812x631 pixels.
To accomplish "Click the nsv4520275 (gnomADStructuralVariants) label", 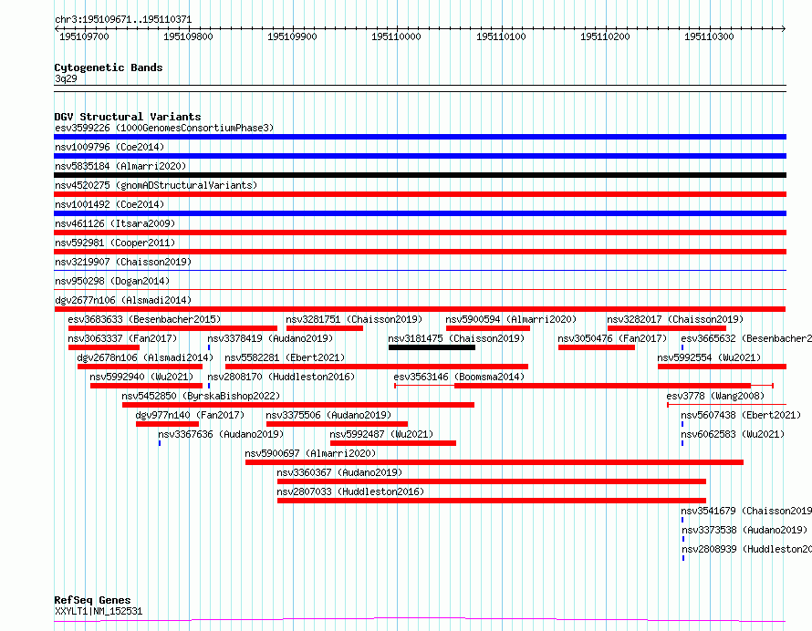I will tap(156, 185).
